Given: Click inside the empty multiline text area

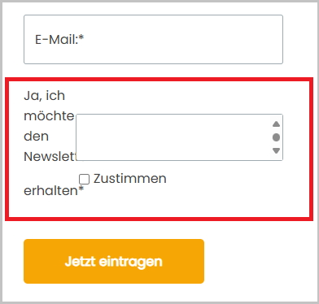Looking at the screenshot, I should click(x=173, y=137).
